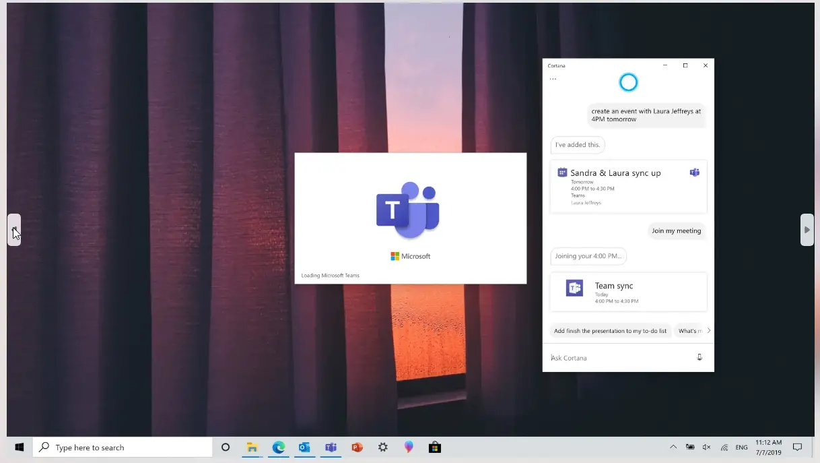Open Microsoft Store from the taskbar

click(435, 447)
